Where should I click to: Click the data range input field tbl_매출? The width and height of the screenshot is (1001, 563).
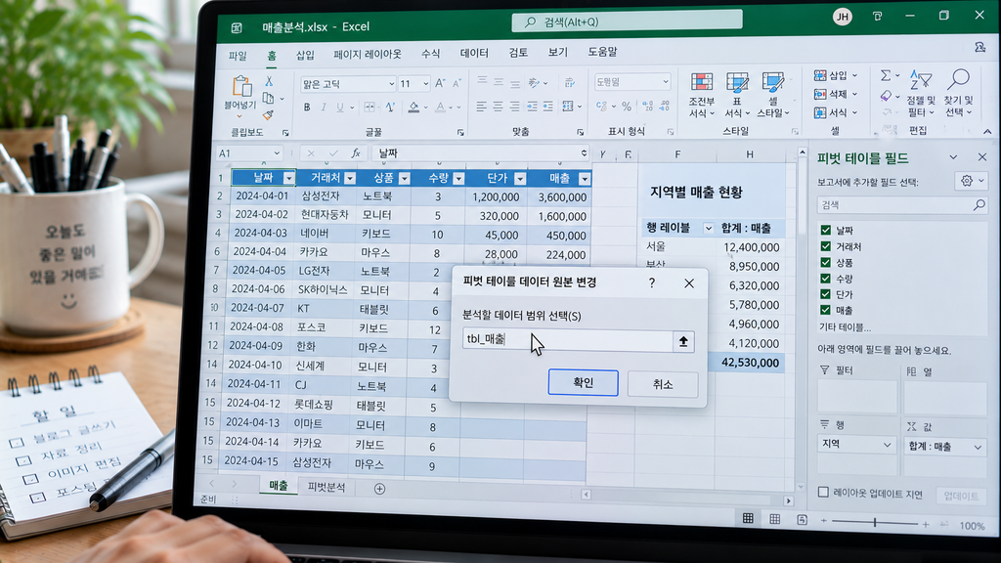(568, 339)
